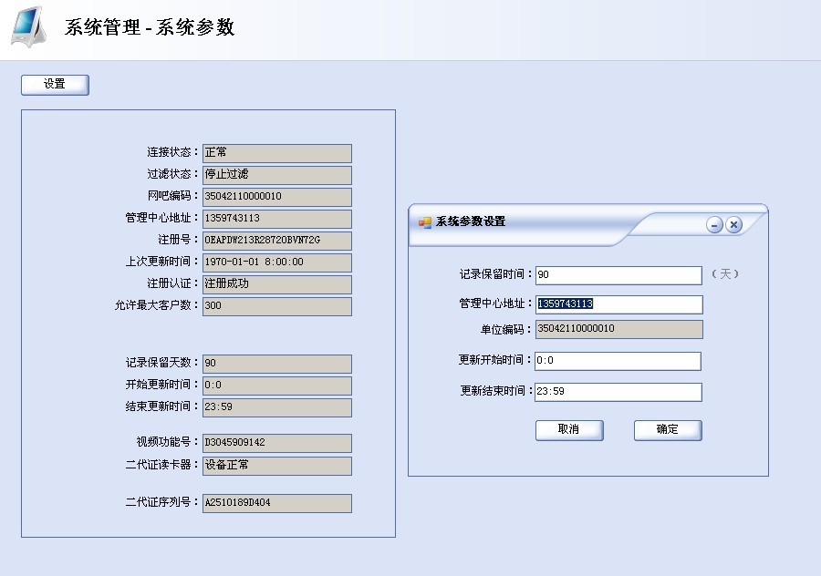Select the 允许最大客户数 field showing 300
This screenshot has height=576, width=821.
point(276,306)
